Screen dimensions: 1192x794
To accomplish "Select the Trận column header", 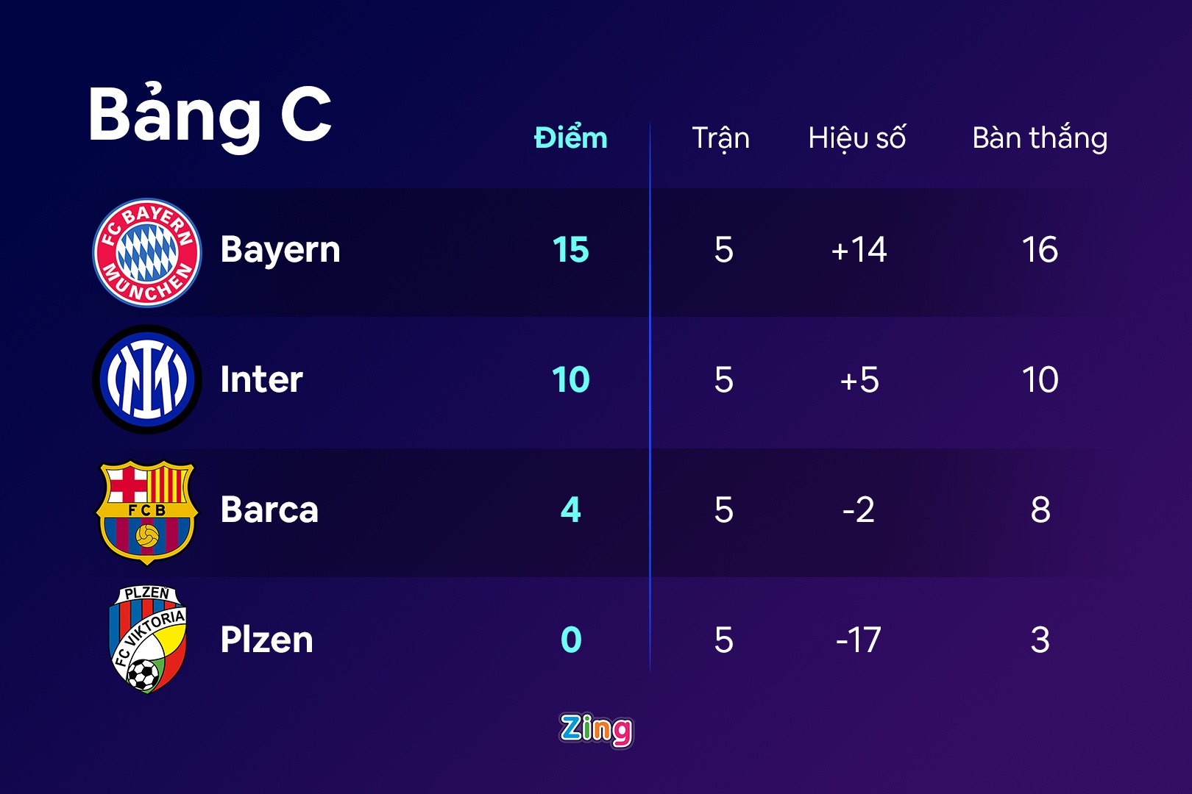I will (x=720, y=138).
